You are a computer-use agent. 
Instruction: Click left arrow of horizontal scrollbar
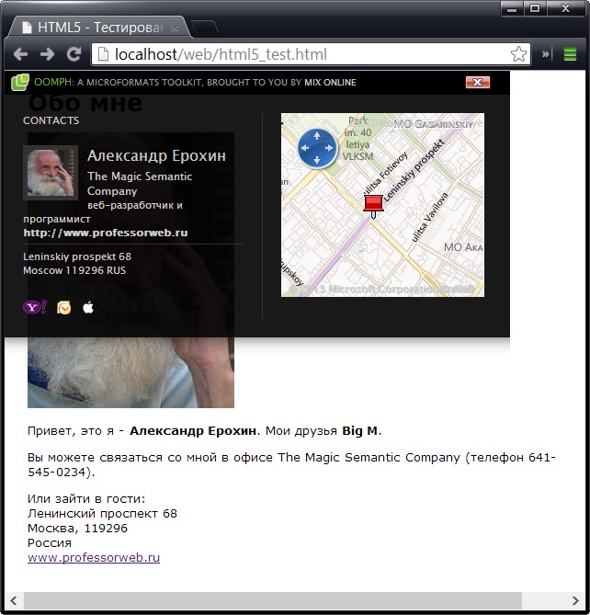coord(14,600)
